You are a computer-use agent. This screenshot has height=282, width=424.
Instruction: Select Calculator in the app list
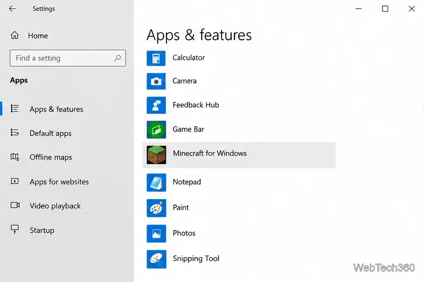coord(189,58)
